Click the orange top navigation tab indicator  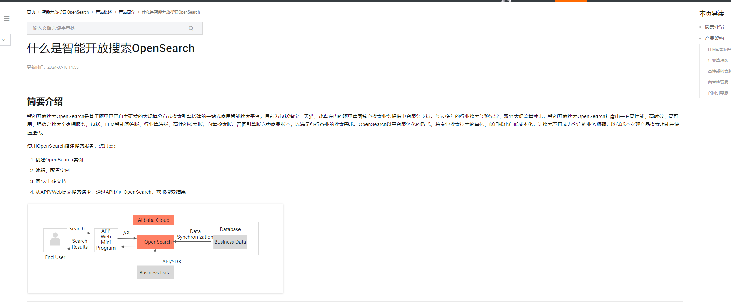tap(571, 1)
